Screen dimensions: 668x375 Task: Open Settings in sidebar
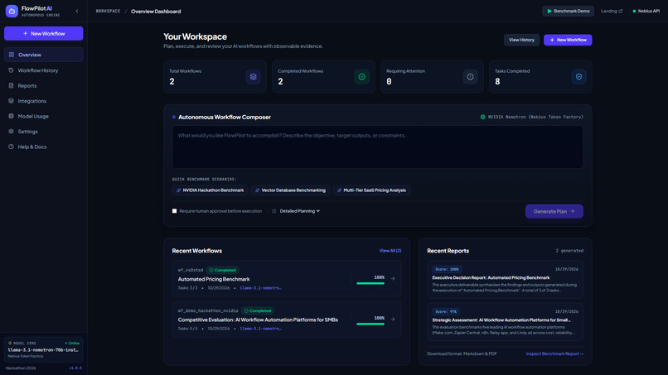(x=43, y=132)
